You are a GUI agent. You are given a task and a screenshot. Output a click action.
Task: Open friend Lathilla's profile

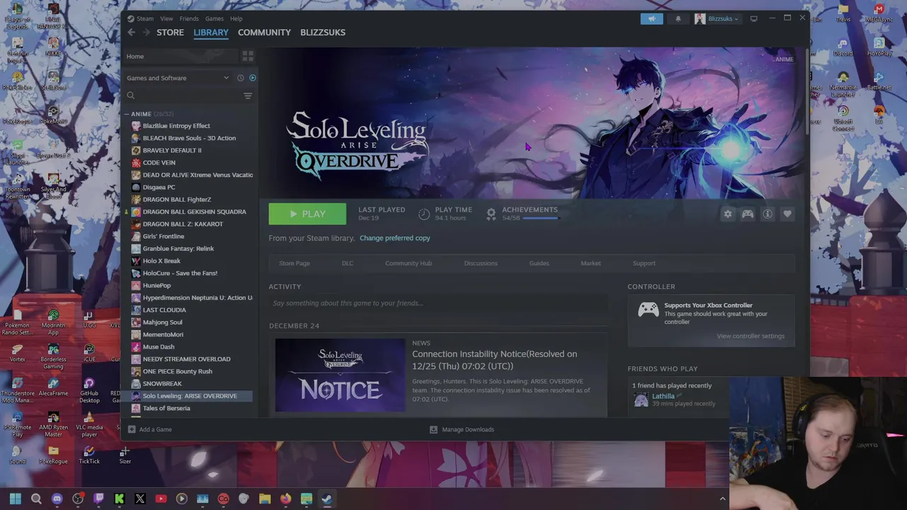click(x=663, y=396)
